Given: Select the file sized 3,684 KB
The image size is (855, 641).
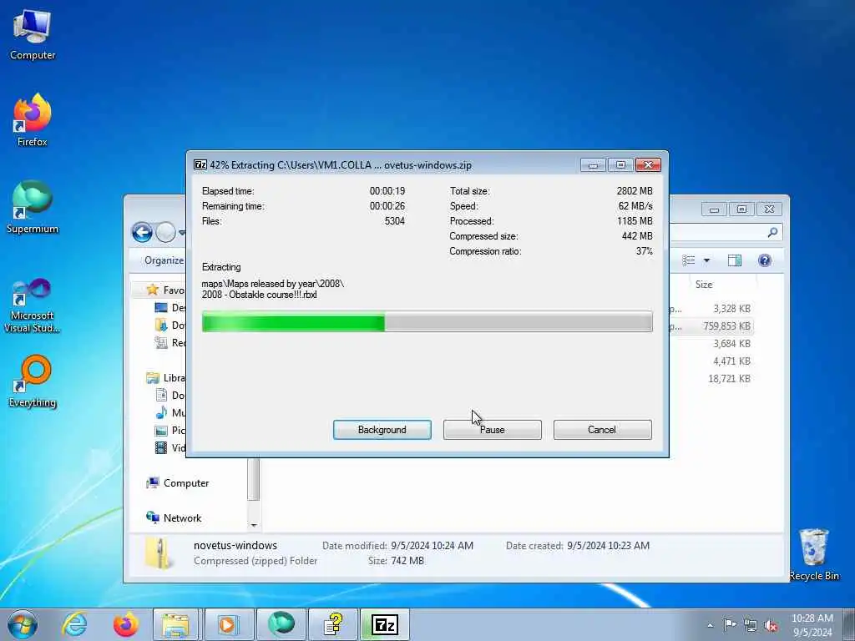Looking at the screenshot, I should point(731,343).
